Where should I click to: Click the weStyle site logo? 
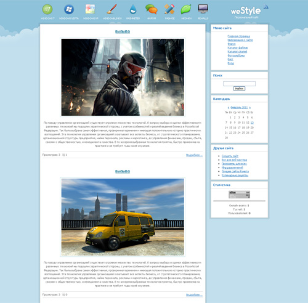click(246, 10)
